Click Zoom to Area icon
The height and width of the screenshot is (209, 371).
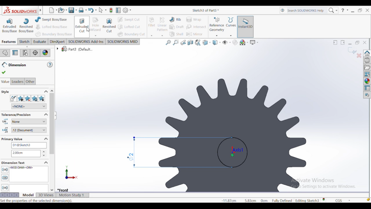[176, 43]
